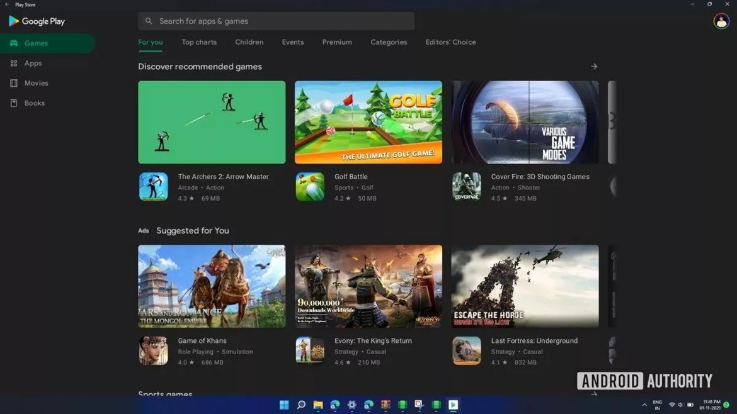Click the ENG IN language indicator
Viewport: 737px width, 414px height.
(x=657, y=405)
